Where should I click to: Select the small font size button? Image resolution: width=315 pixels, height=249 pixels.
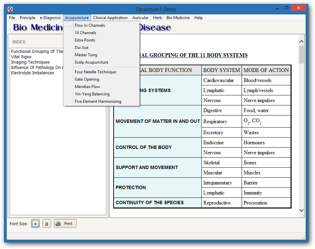(36, 224)
